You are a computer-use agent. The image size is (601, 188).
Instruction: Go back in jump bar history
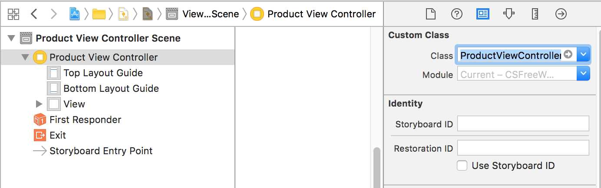(x=34, y=14)
